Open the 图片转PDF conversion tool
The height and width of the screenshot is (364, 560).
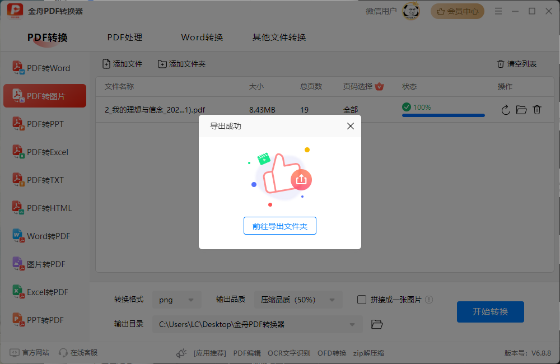[45, 264]
